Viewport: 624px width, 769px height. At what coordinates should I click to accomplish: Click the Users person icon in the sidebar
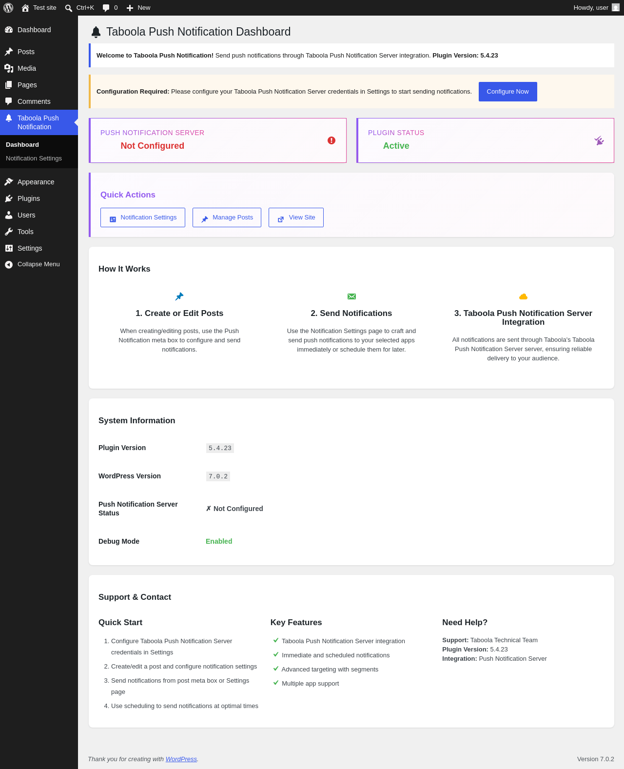(9, 215)
